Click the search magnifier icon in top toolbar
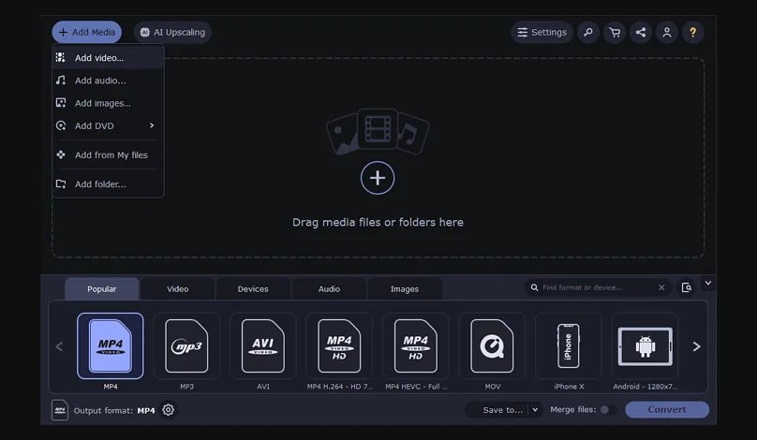Viewport: 757px width, 440px height. 587,33
